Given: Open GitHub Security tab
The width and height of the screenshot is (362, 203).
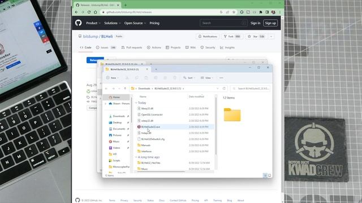Looking at the screenshot, I should pos(208,47).
